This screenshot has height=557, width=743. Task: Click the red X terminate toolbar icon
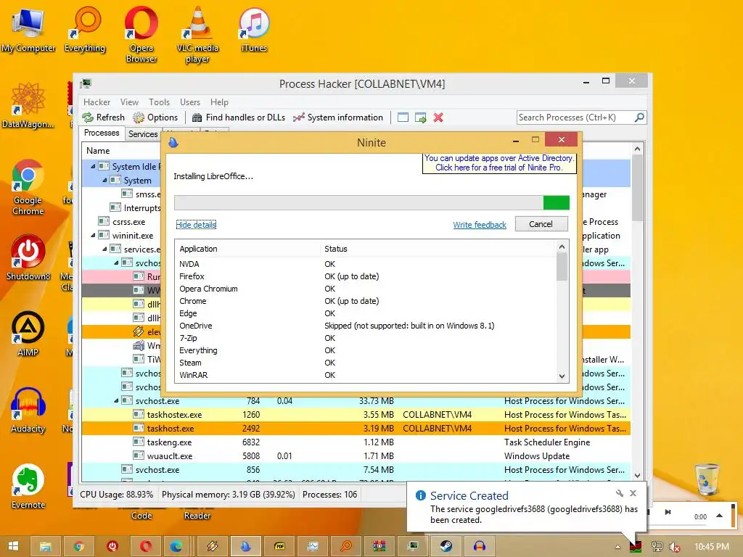point(438,117)
